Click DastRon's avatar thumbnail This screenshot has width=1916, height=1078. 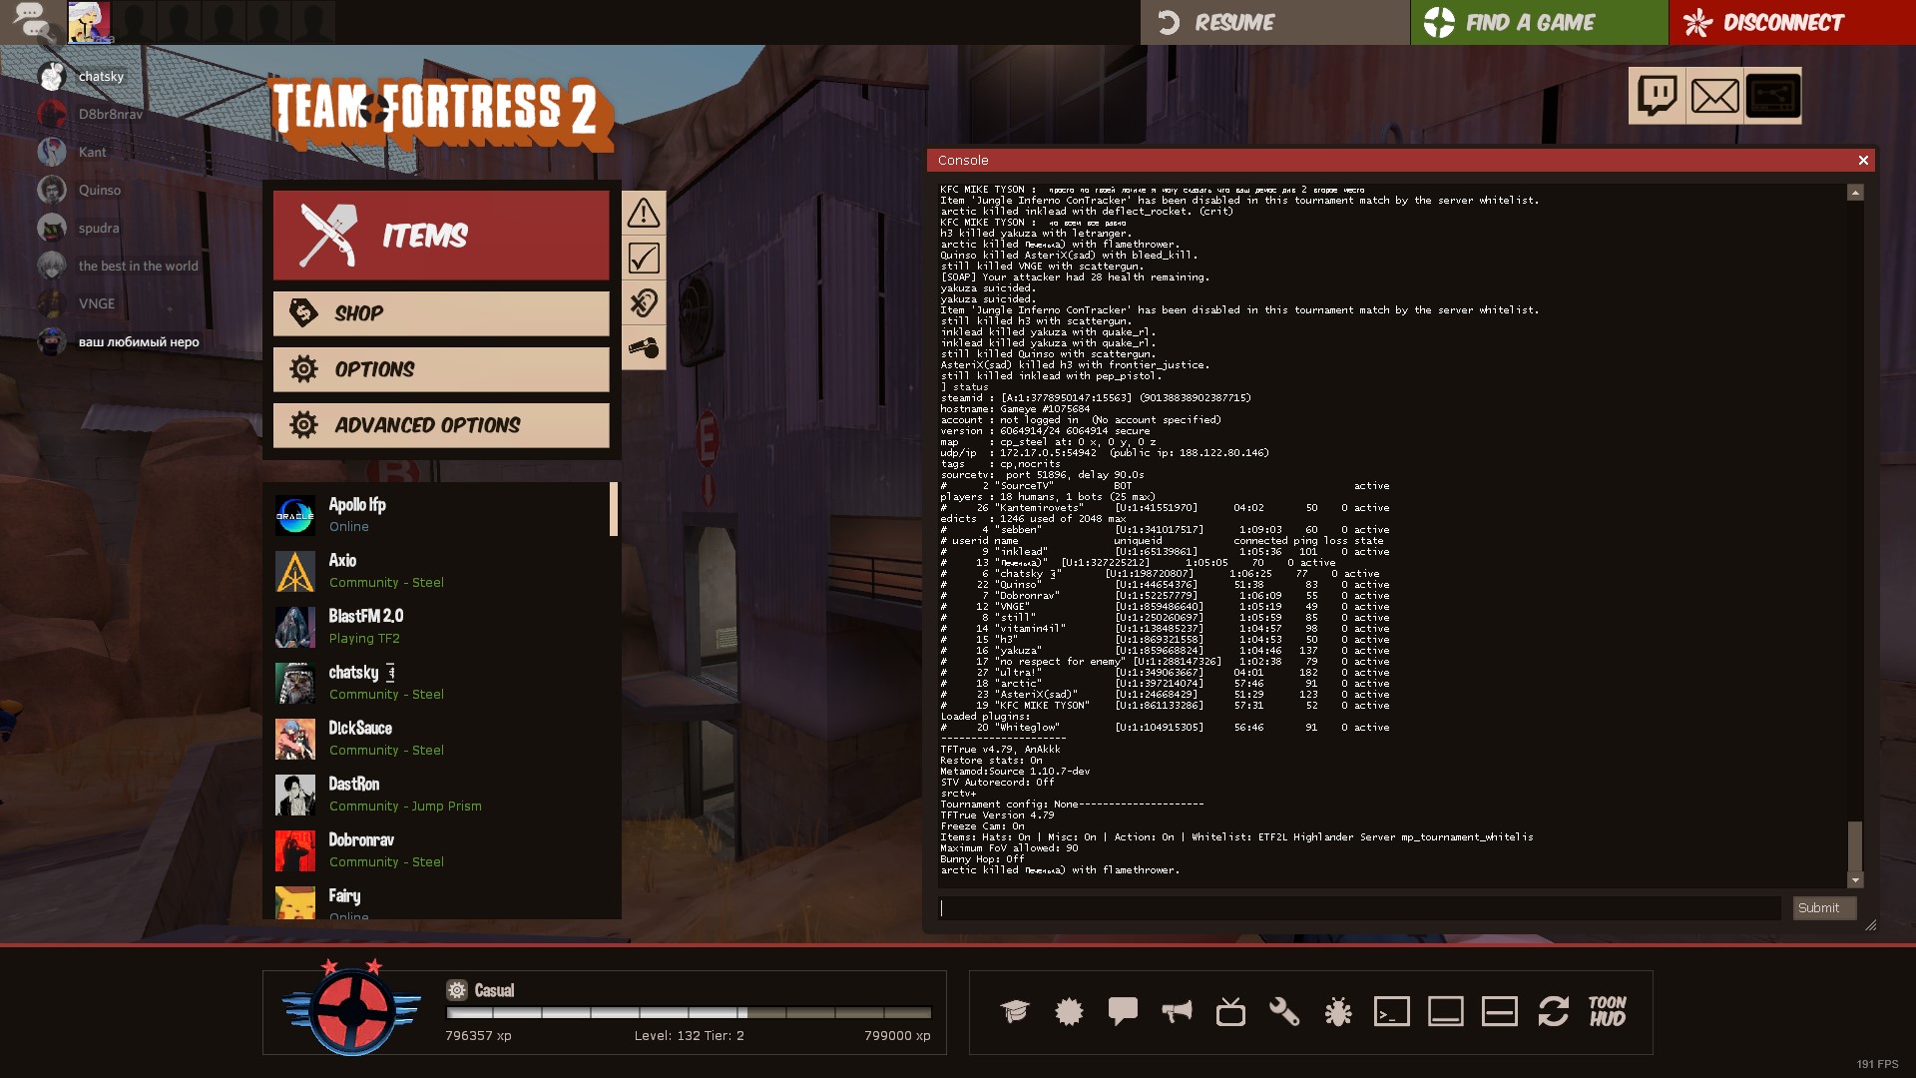295,795
